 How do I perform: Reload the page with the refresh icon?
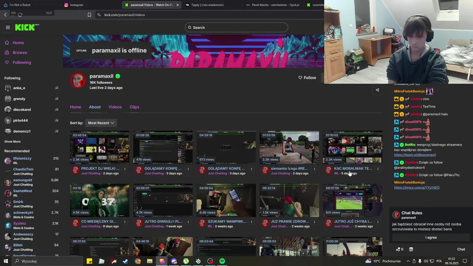click(x=20, y=15)
